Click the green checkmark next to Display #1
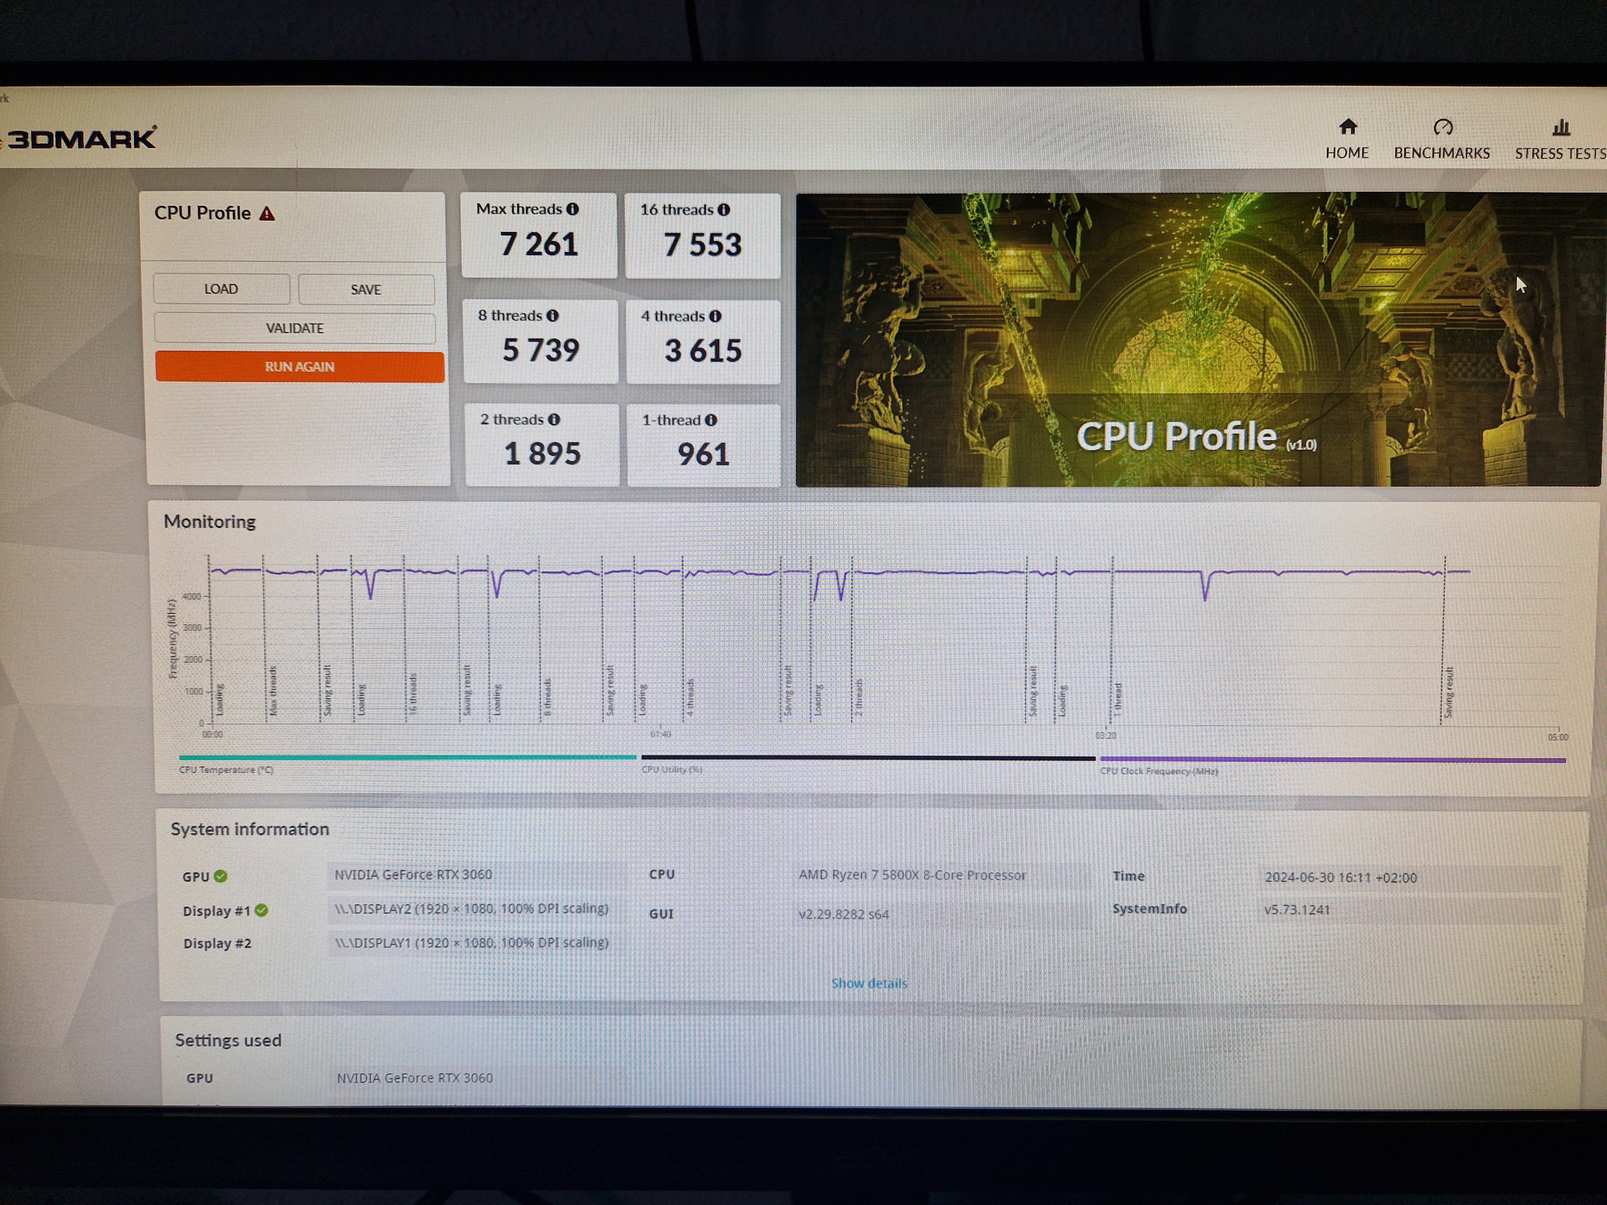 (262, 911)
